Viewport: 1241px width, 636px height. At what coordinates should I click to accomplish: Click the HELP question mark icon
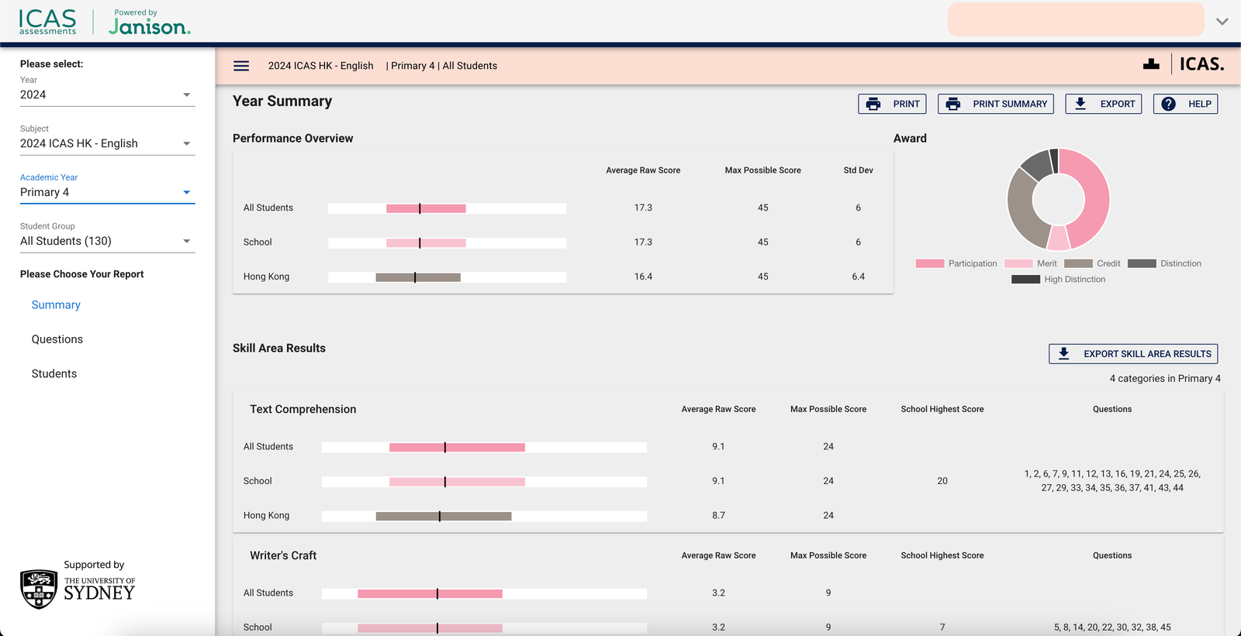pyautogui.click(x=1169, y=104)
